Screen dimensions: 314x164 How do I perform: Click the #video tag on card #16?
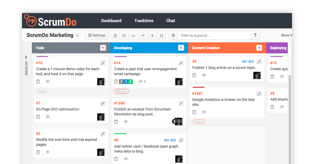point(42,91)
